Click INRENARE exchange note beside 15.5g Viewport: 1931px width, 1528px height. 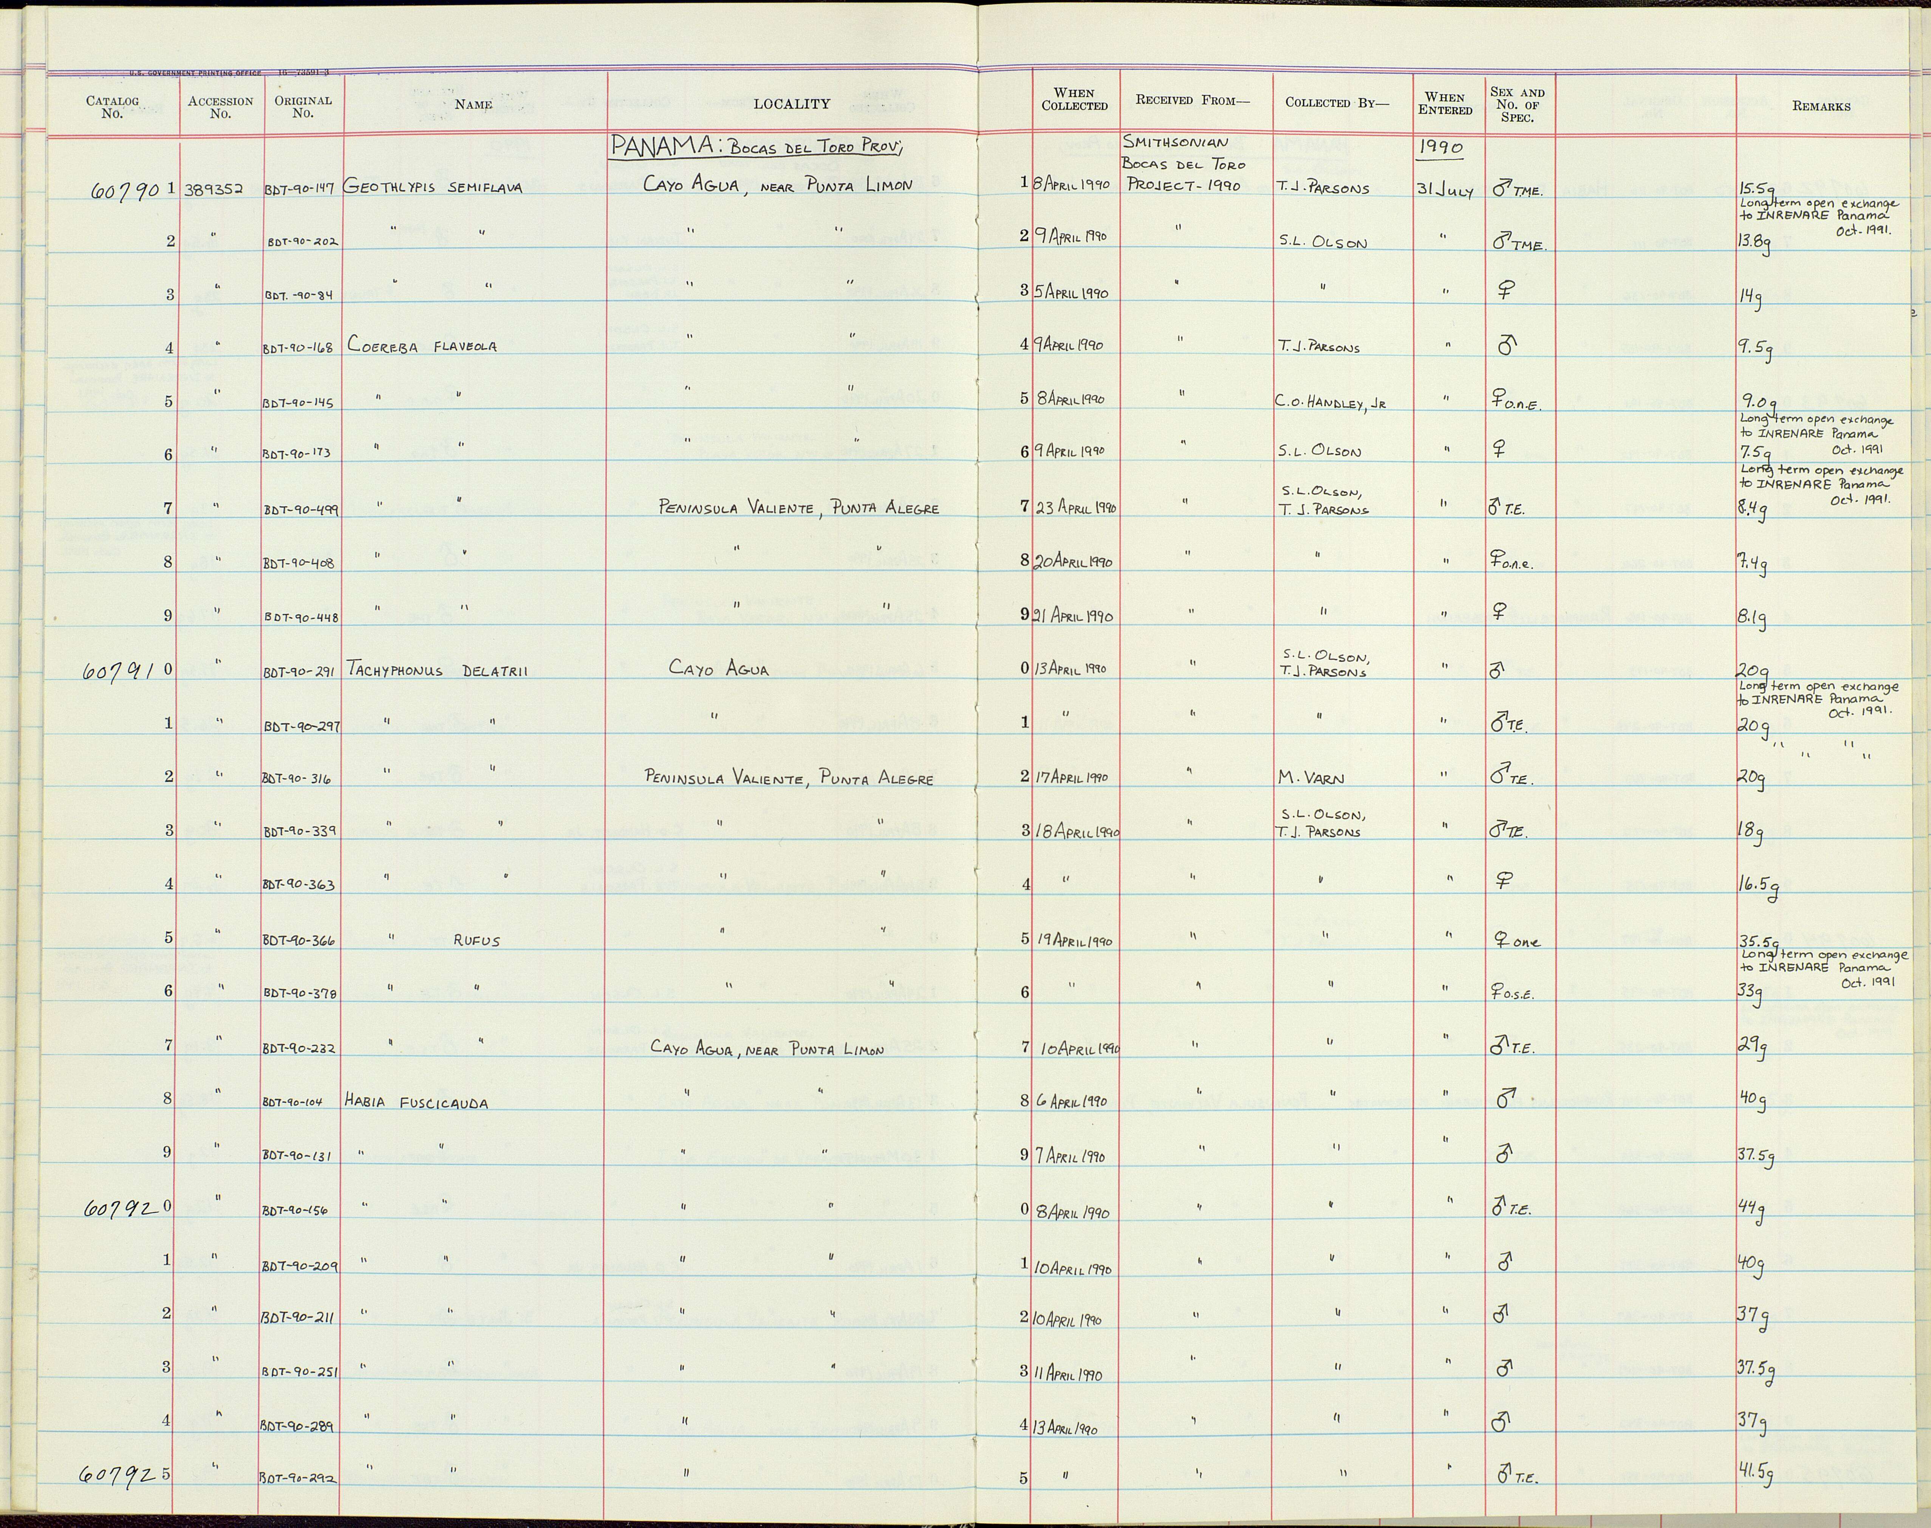[1818, 217]
